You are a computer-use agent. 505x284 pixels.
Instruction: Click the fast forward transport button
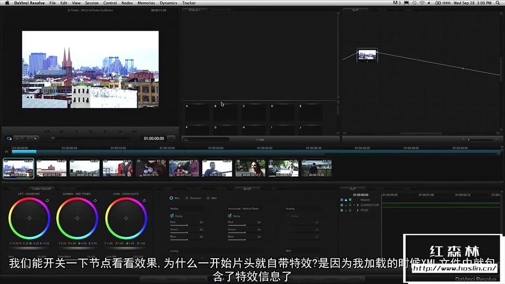(x=135, y=131)
